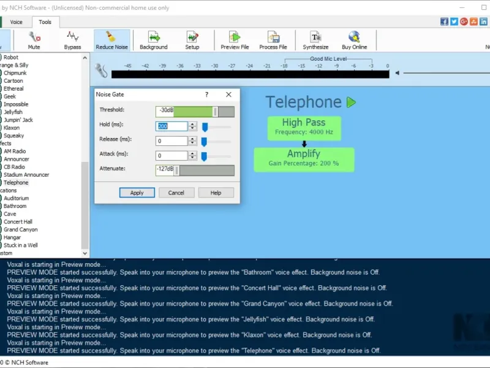Adjust the Attenuate slider bar
The height and width of the screenshot is (368, 490).
click(195, 171)
